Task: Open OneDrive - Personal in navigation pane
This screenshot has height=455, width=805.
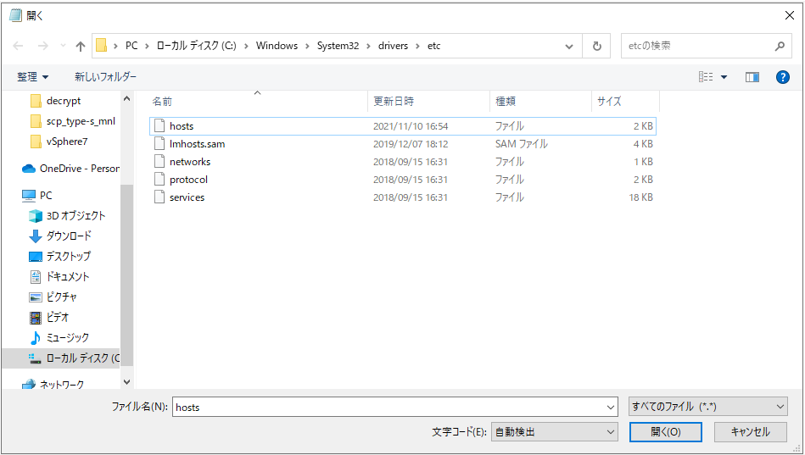Action: click(70, 169)
